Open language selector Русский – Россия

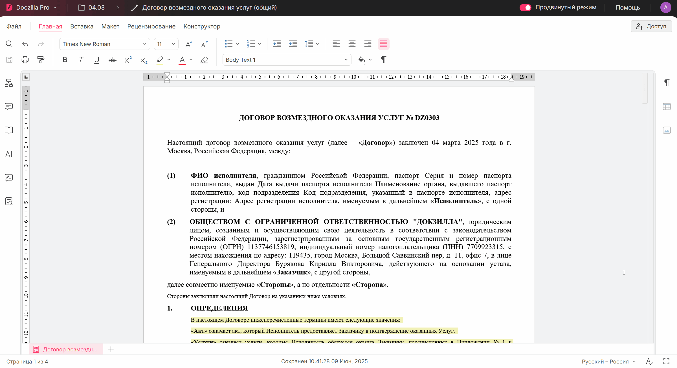[x=608, y=362]
